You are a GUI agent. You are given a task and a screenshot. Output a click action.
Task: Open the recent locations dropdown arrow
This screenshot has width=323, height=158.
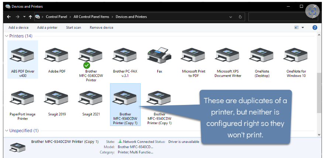point(24,17)
